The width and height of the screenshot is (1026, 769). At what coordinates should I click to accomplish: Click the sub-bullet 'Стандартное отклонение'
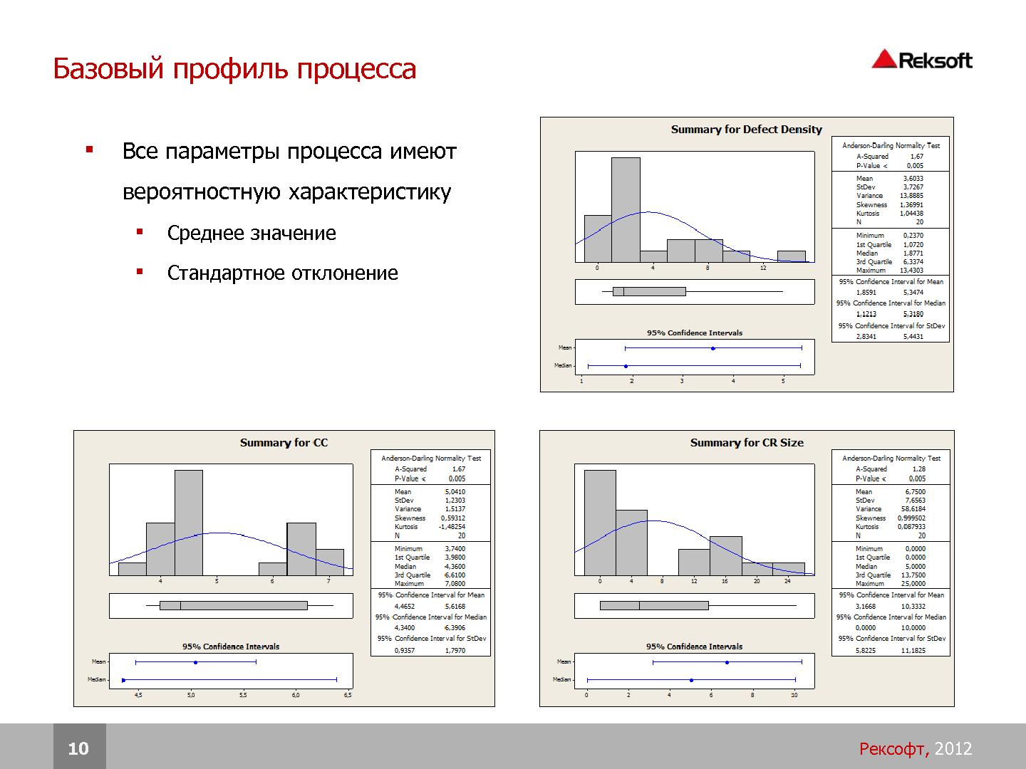point(282,273)
